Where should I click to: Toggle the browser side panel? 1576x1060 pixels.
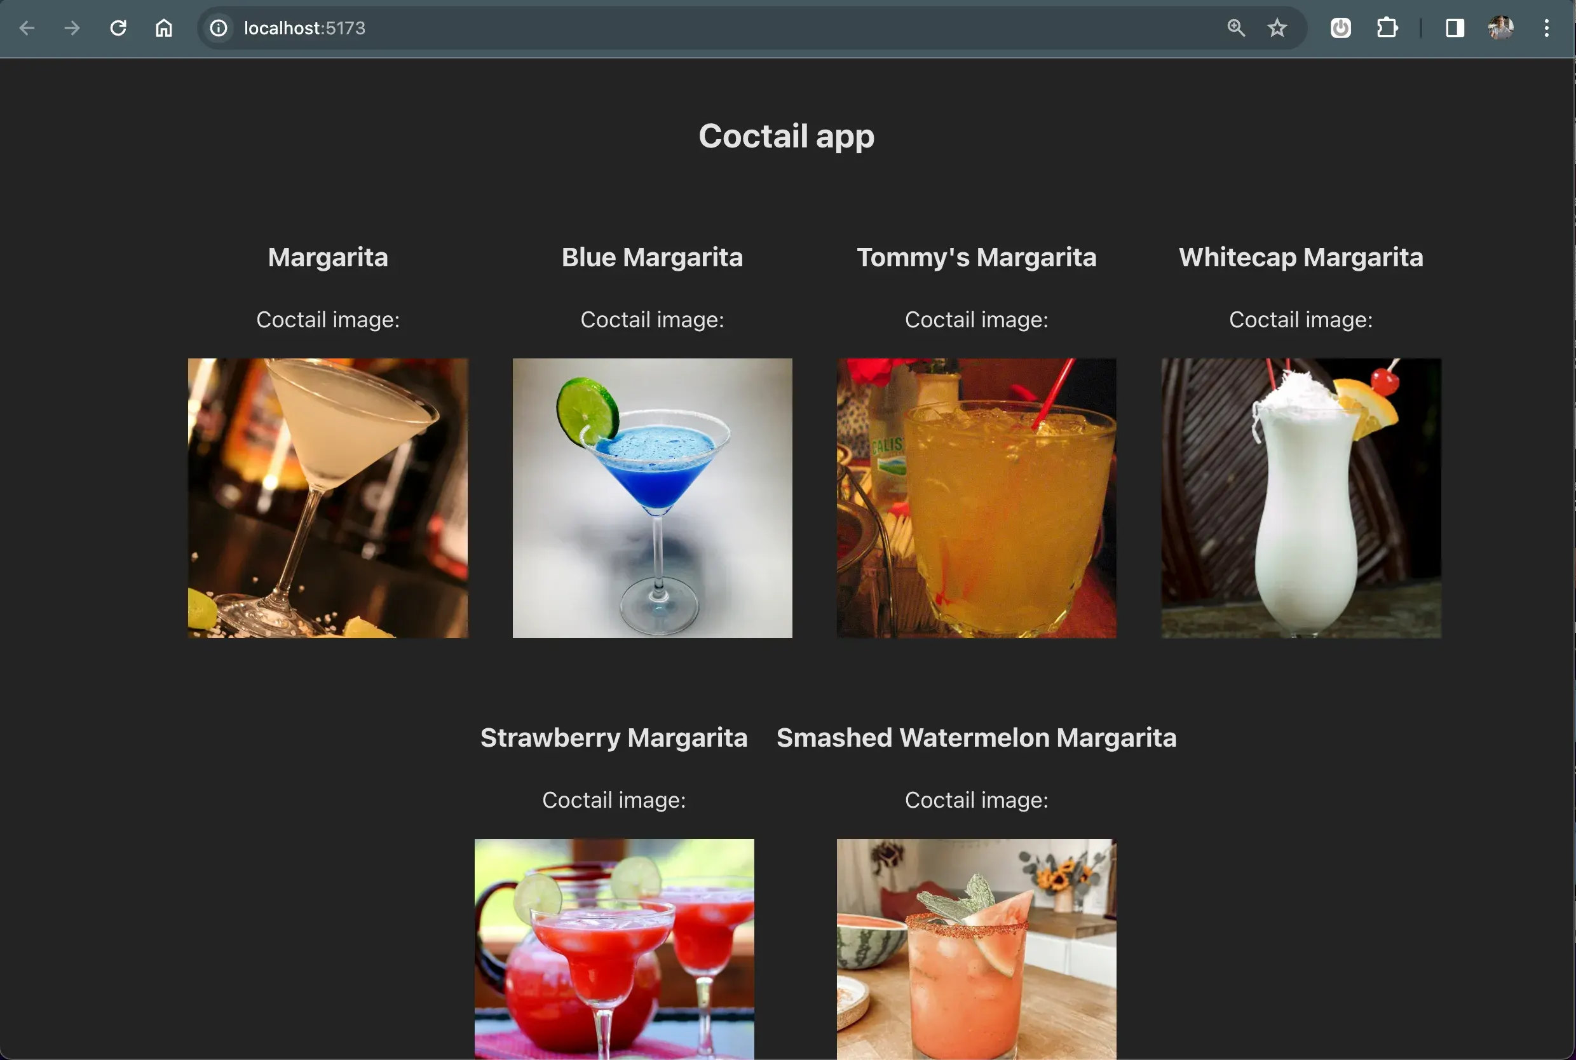point(1455,29)
